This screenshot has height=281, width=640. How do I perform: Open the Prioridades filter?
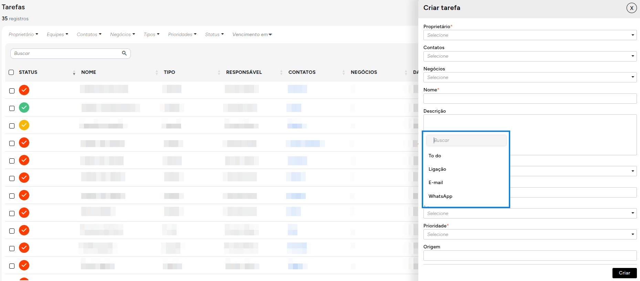tap(182, 34)
